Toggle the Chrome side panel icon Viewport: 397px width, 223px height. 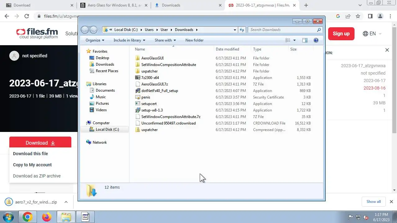370,16
